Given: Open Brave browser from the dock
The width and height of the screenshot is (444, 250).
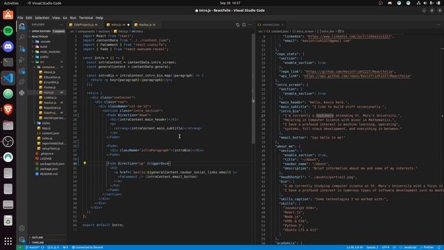Looking at the screenshot, I should click(8, 110).
